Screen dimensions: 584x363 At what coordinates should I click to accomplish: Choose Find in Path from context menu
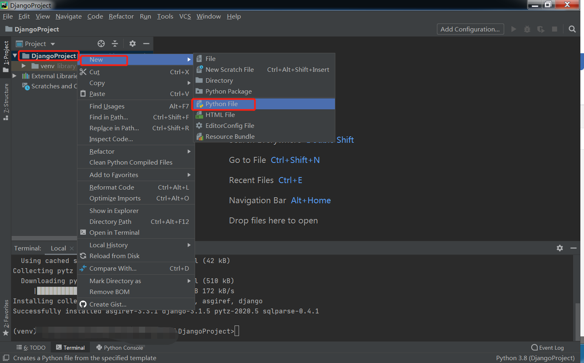[x=136, y=117]
